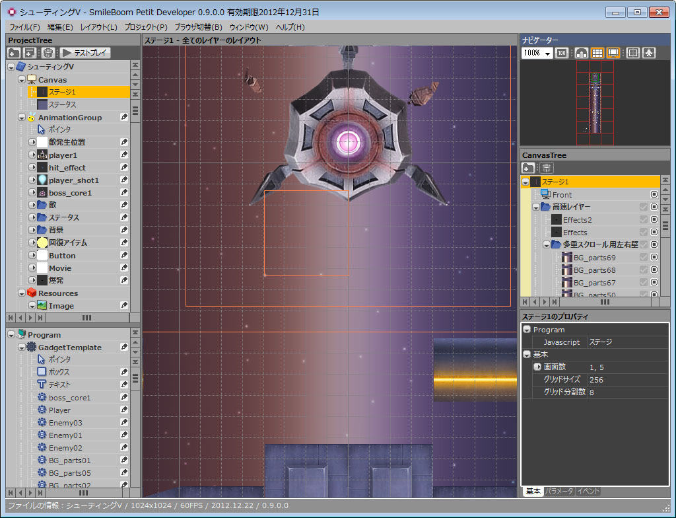
Task: Toggle the grid display icon in Navigator
Action: tap(597, 53)
